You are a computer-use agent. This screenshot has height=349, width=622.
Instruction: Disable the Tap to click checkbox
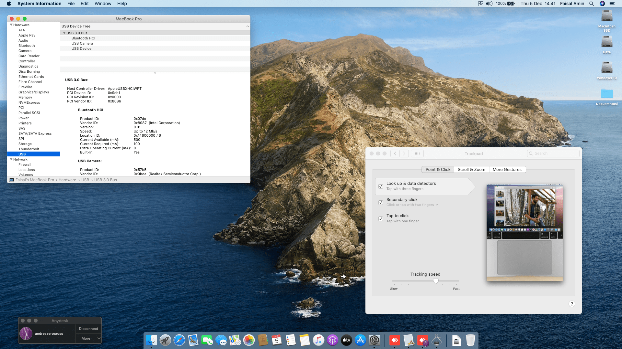click(x=381, y=219)
